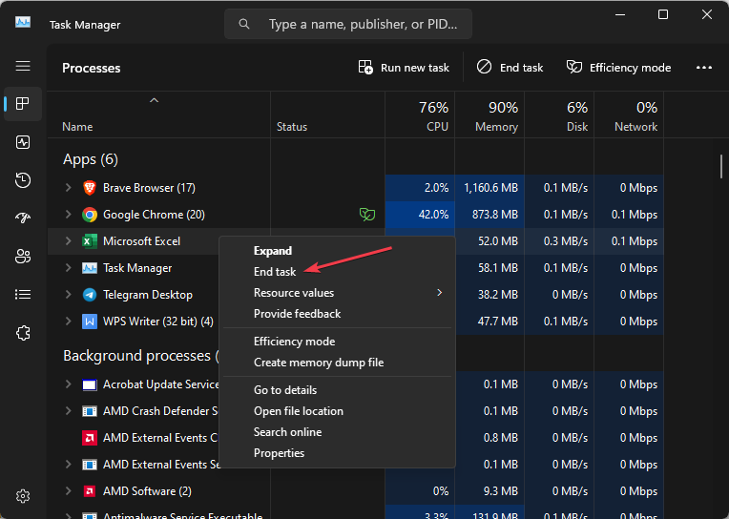Screen dimensions: 729x519
Task: Open the Details sidebar icon
Action: pyautogui.click(x=23, y=295)
